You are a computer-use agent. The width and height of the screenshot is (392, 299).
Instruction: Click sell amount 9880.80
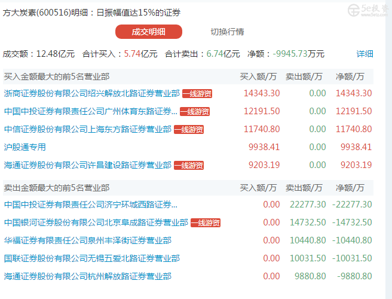click(x=310, y=276)
